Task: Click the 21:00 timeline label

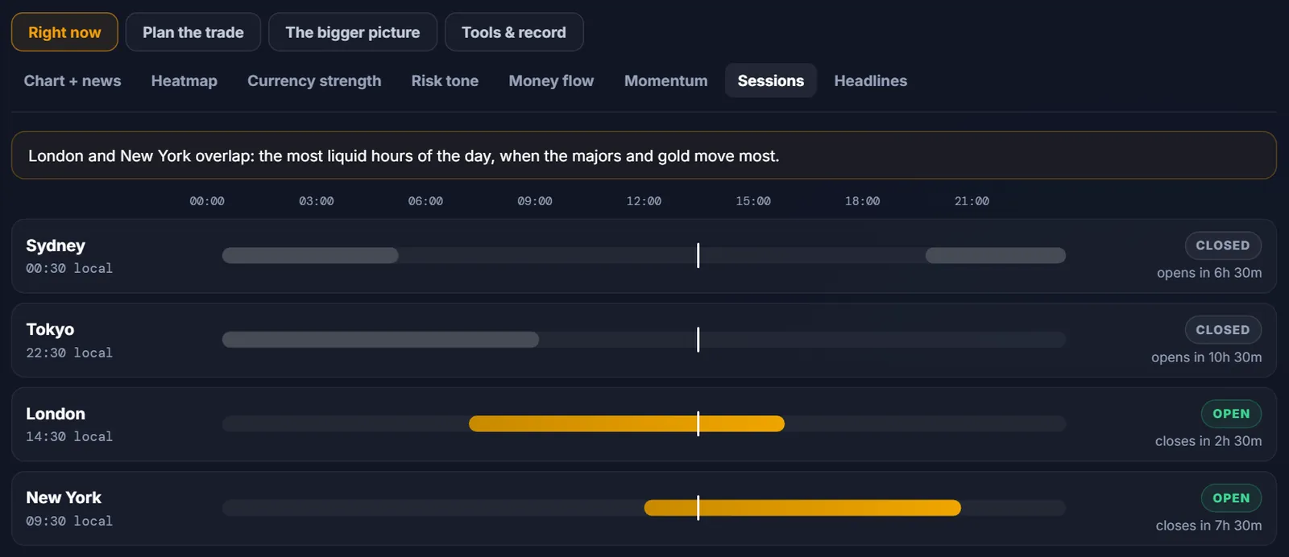Action: coord(972,201)
